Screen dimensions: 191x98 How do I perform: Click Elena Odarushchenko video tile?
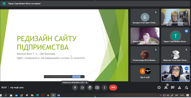click(x=175, y=17)
